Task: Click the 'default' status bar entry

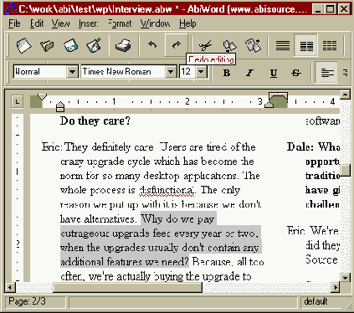Action: pyautogui.click(x=316, y=301)
